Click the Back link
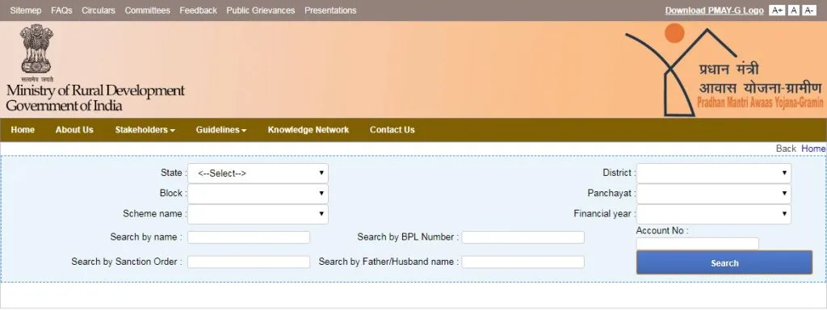The width and height of the screenshot is (827, 310). pyautogui.click(x=786, y=149)
